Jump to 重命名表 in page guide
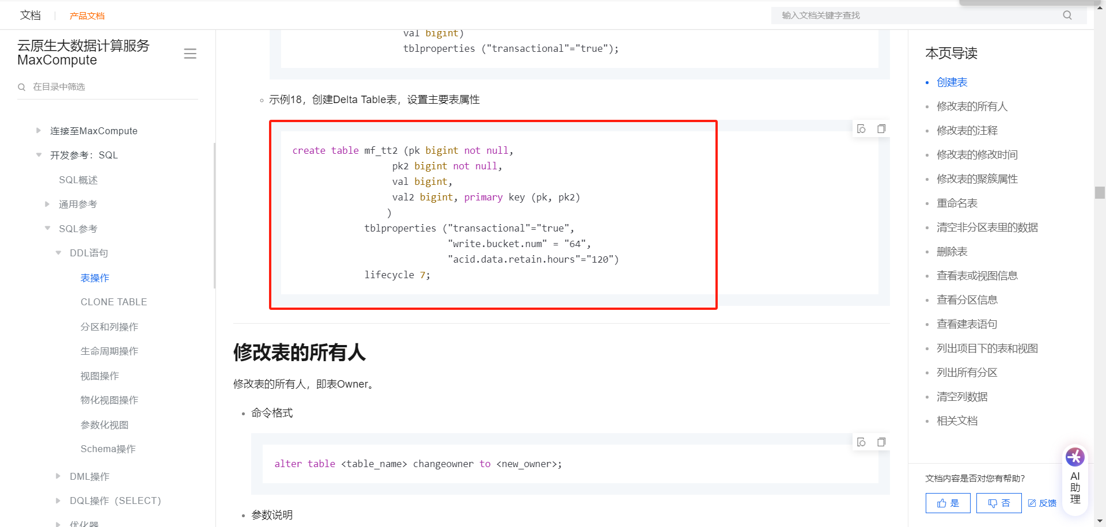 click(x=957, y=203)
